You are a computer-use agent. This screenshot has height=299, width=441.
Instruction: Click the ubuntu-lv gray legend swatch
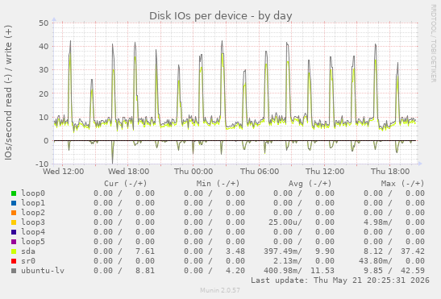pyautogui.click(x=14, y=271)
